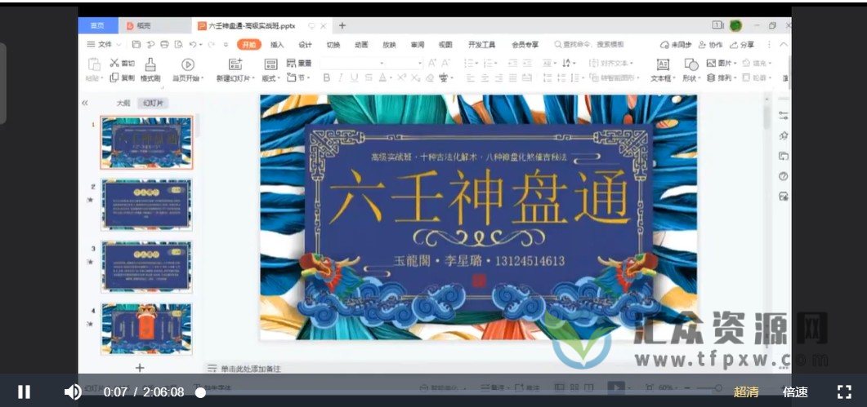Click the 重置 reset button
The width and height of the screenshot is (867, 407).
point(299,63)
